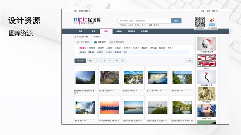Open the 帮助中心 help link

[x=215, y=11]
